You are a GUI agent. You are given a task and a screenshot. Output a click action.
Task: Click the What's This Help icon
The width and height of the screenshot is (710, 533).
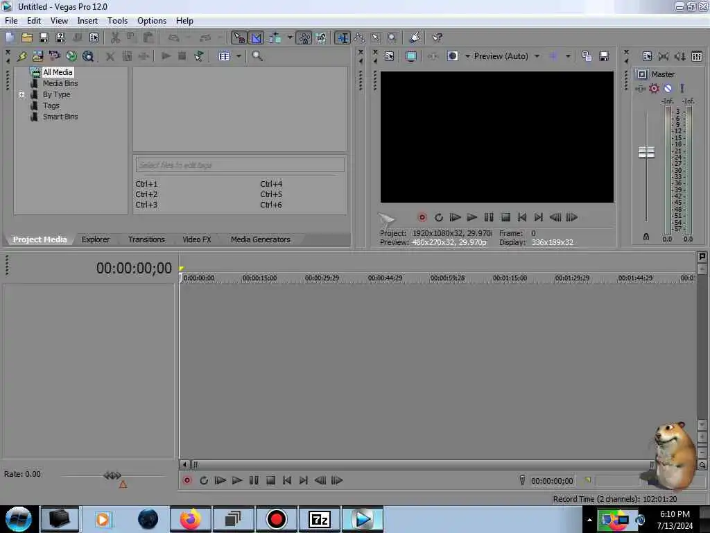[437, 37]
